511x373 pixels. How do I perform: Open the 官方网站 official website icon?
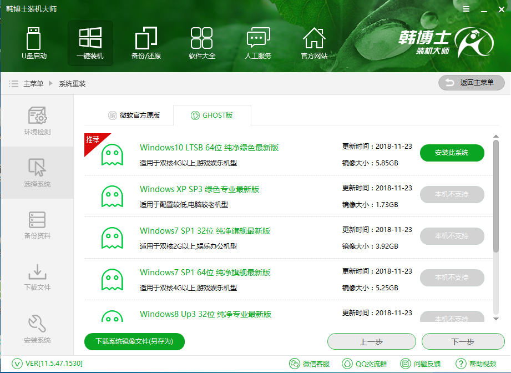pyautogui.click(x=314, y=43)
